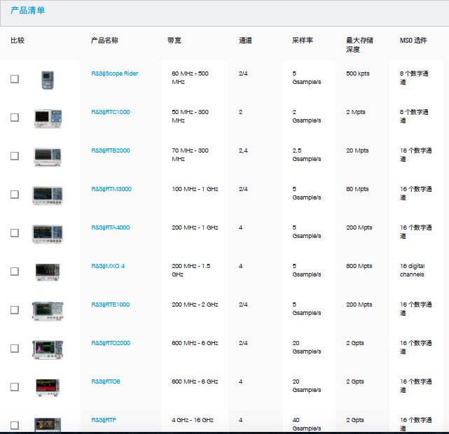The image size is (449, 434).
Task: Check the RTP compare checkbox
Action: tap(15, 426)
